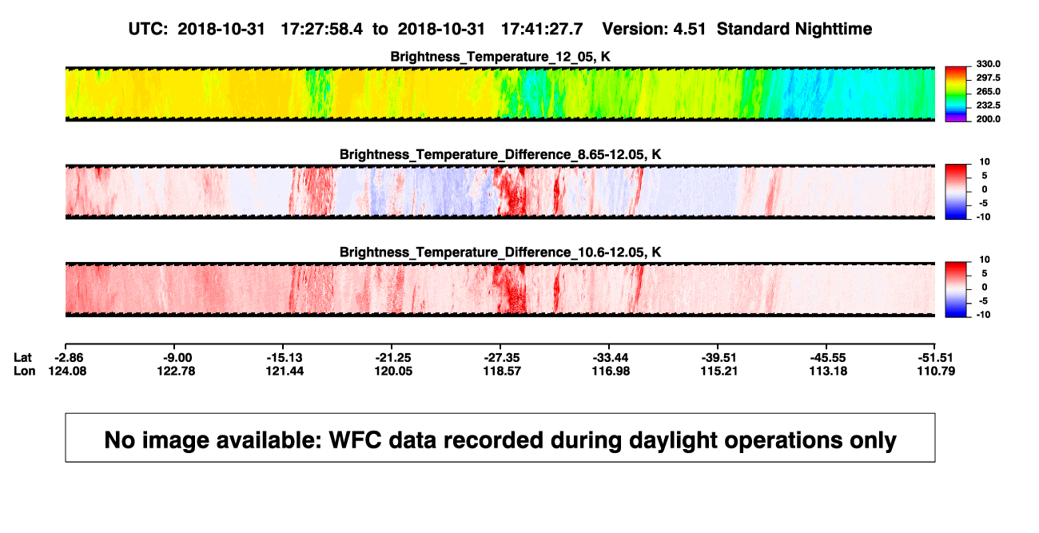Click the Lat axis label
The height and width of the screenshot is (533, 1039).
click(x=22, y=358)
